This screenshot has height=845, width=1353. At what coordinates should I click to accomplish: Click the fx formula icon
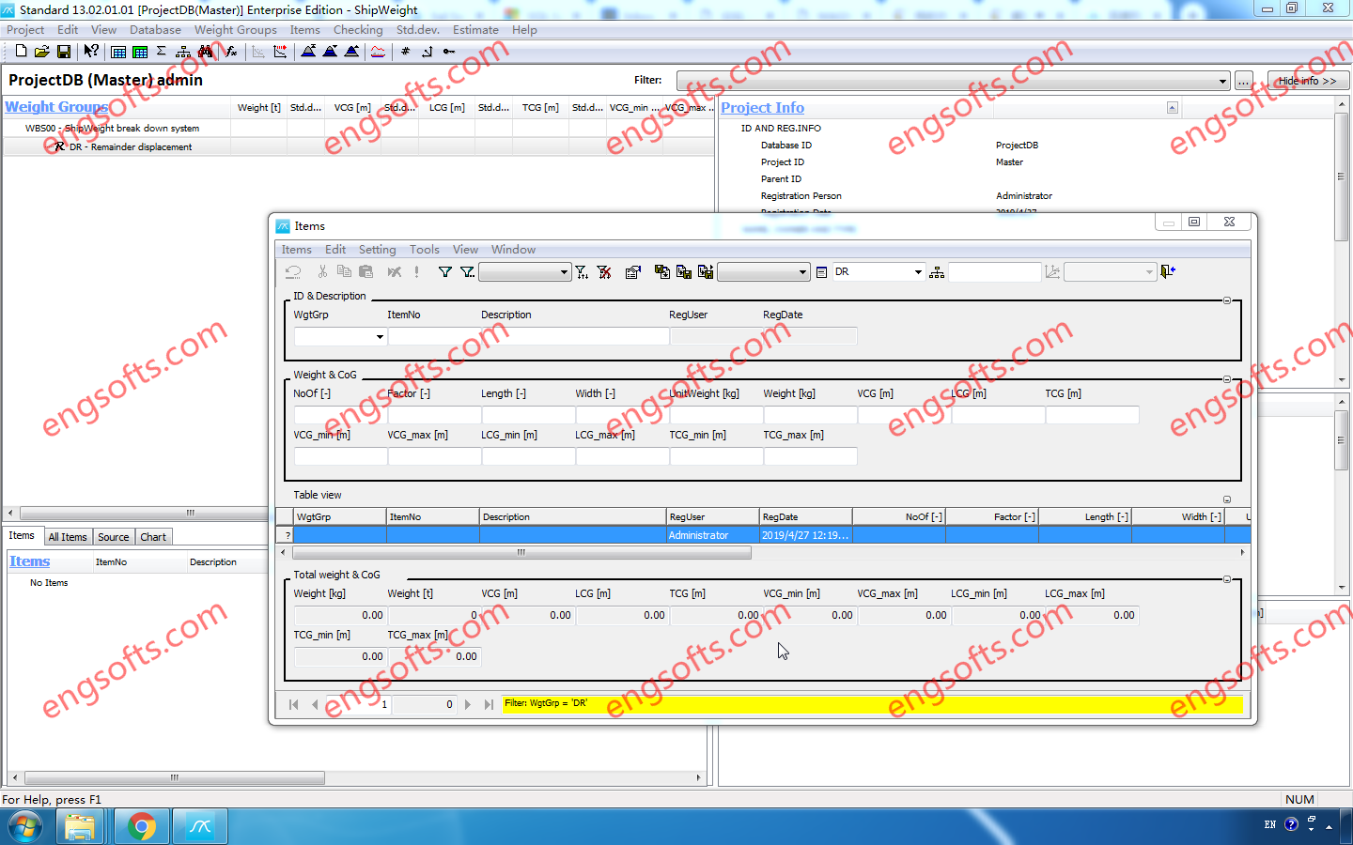point(230,51)
